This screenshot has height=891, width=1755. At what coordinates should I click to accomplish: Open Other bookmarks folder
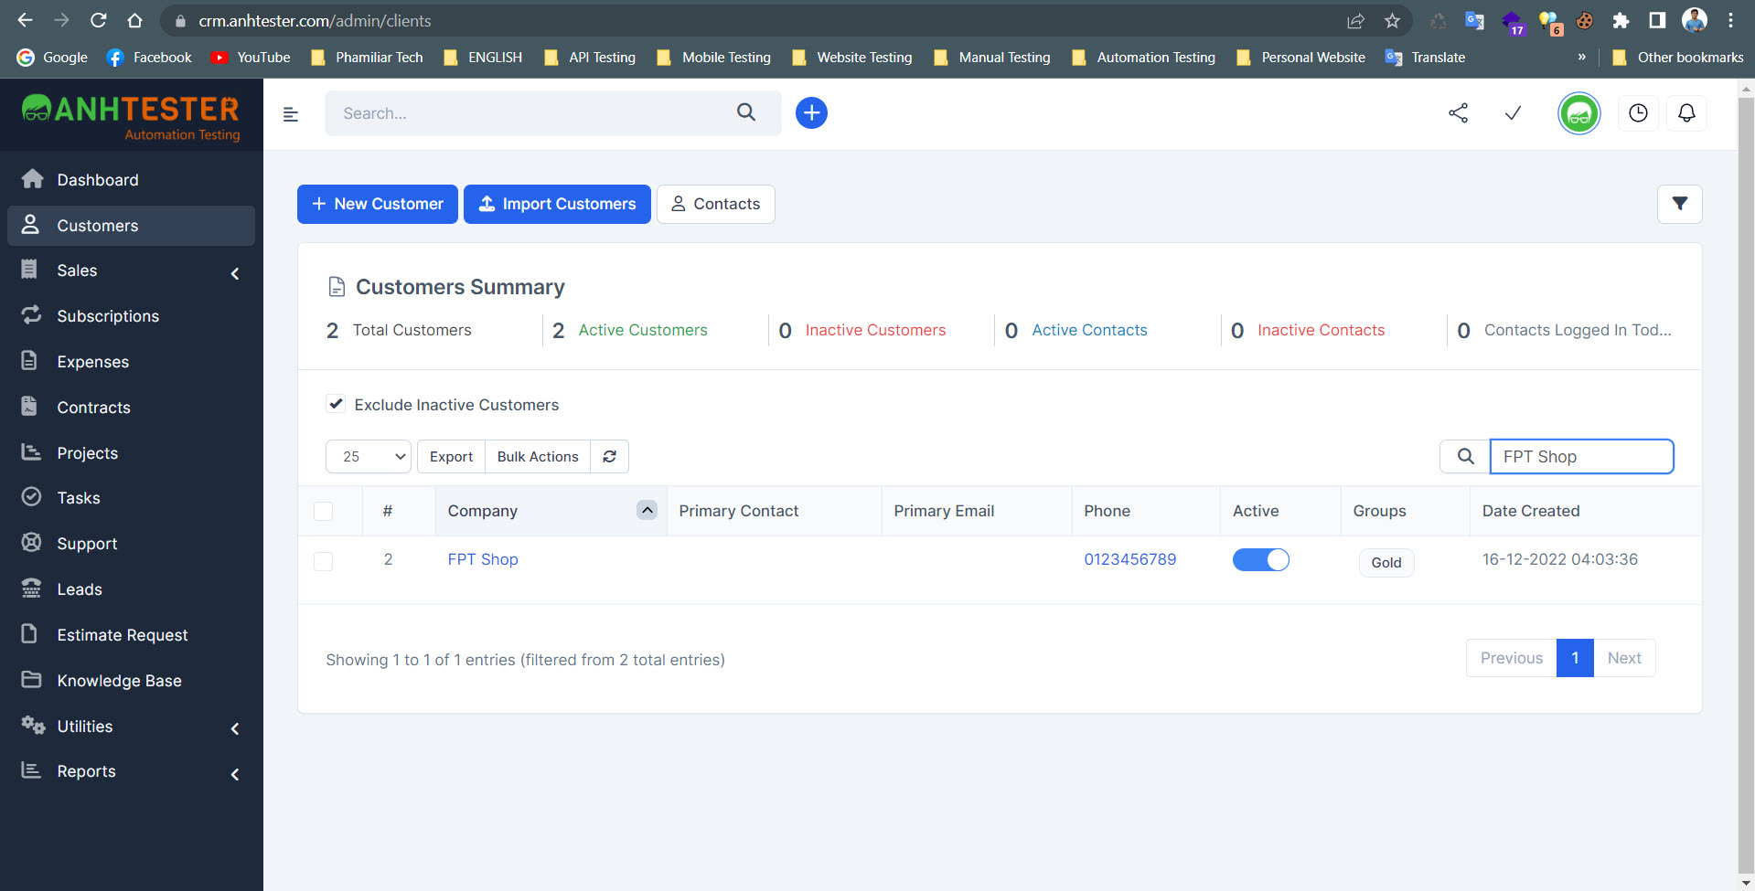coord(1677,57)
